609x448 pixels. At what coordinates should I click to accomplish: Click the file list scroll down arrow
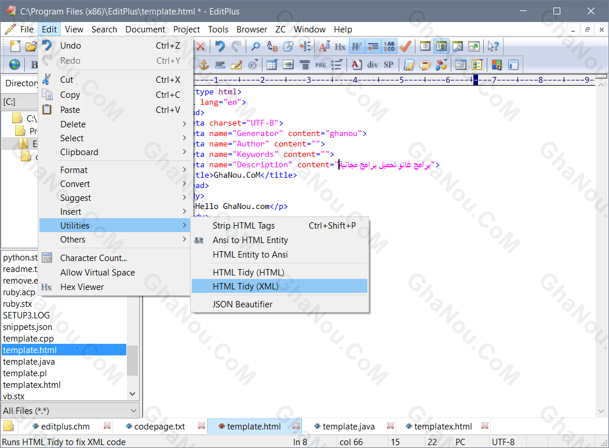point(133,394)
